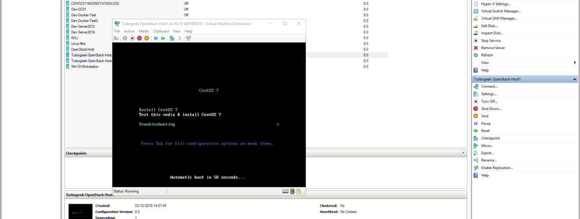Click the VM preview thumbnail in details pane
The height and width of the screenshot is (219, 580).
click(80, 211)
